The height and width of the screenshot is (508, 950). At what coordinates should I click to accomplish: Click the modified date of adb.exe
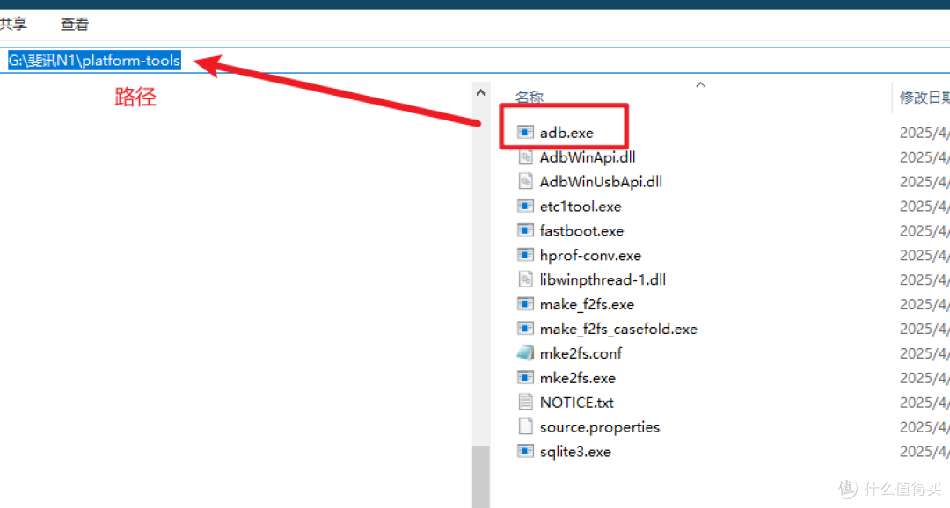click(x=924, y=133)
